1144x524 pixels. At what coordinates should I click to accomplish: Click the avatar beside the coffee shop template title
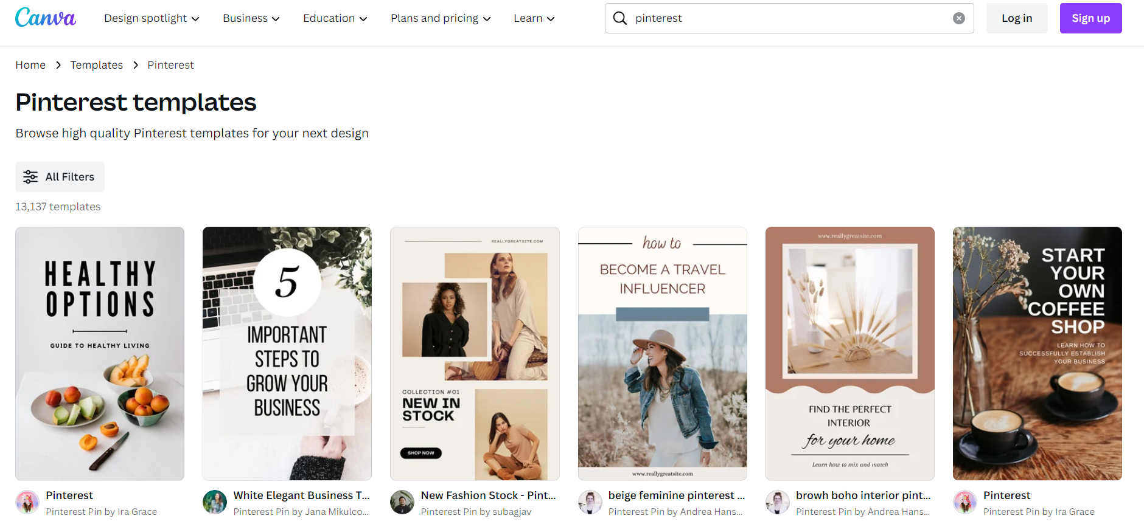pyautogui.click(x=964, y=502)
